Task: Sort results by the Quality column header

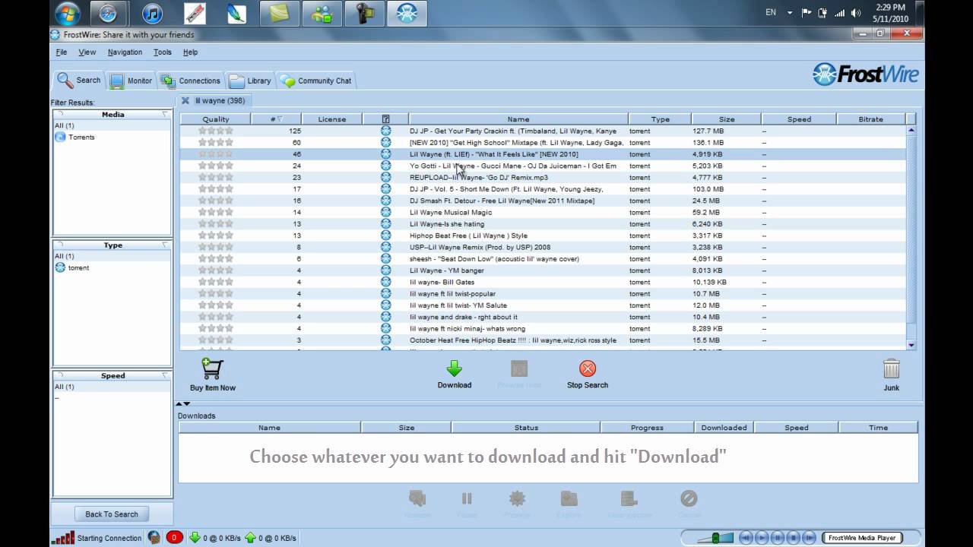Action: 216,119
